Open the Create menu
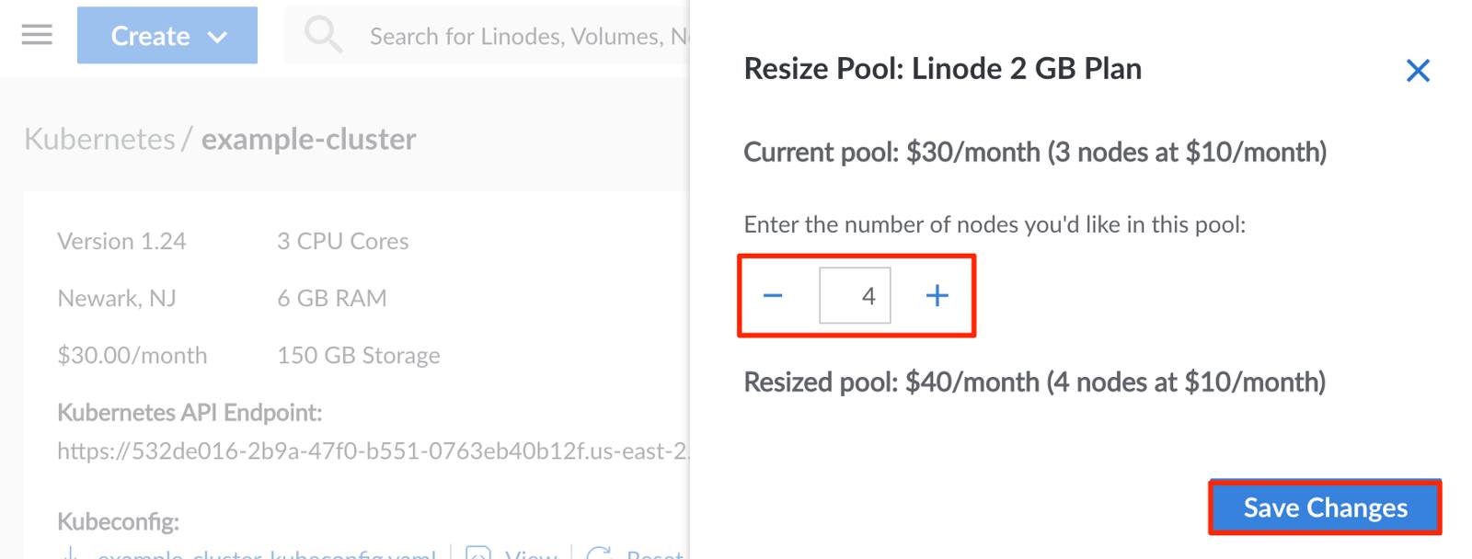 [152, 36]
